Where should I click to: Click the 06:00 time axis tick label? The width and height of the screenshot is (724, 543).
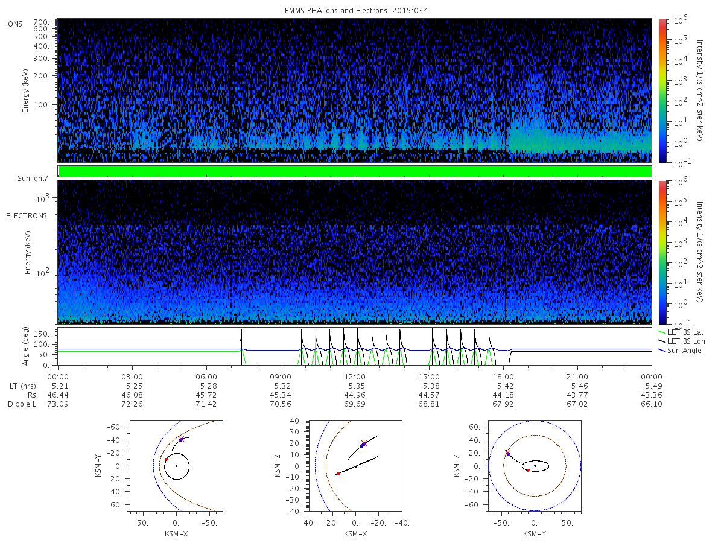tap(206, 375)
